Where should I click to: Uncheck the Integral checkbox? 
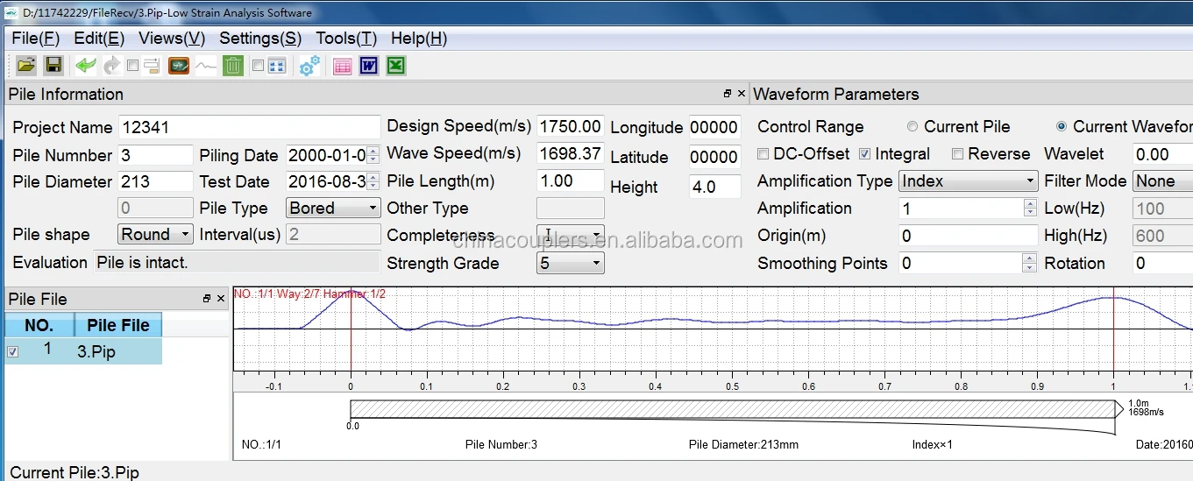point(865,153)
